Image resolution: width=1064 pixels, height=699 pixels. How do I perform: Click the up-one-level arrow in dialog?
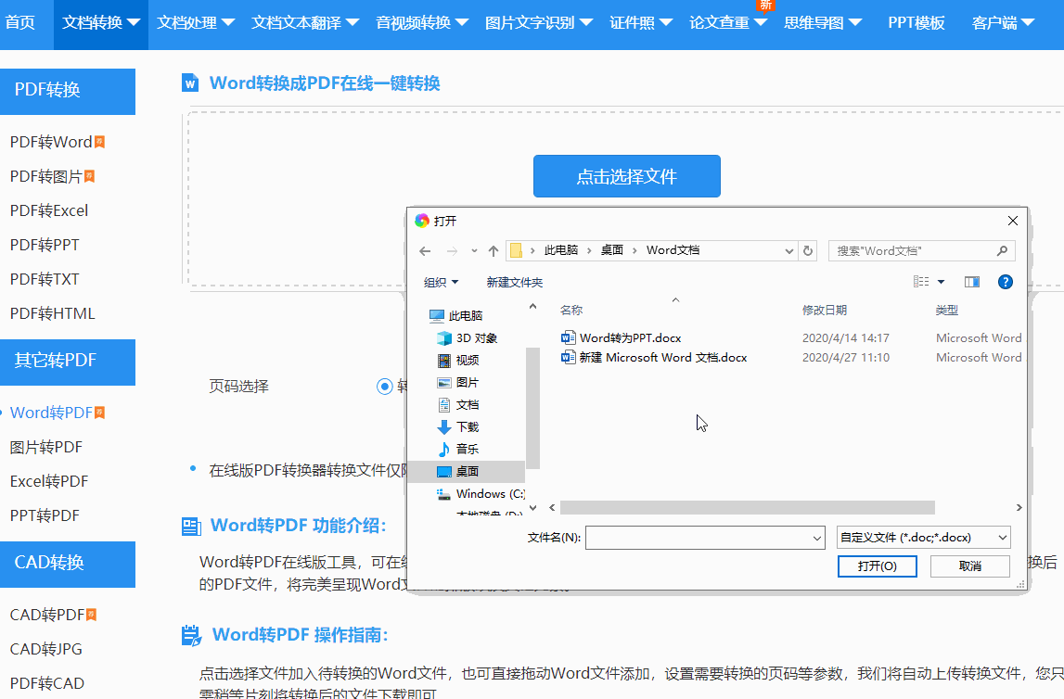[494, 251]
